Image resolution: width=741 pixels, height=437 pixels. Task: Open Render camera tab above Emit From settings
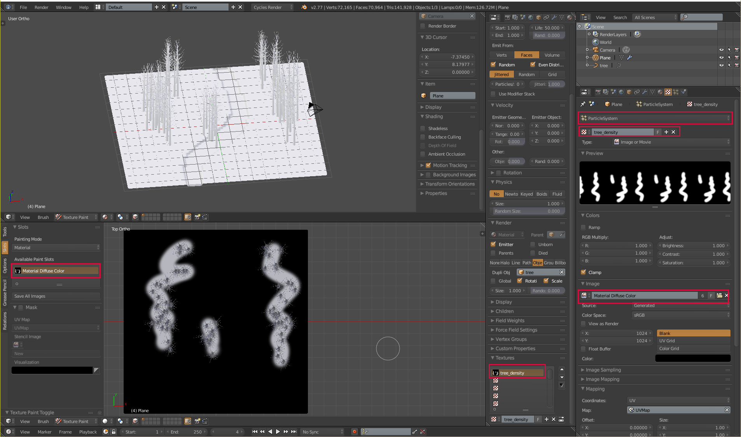tap(507, 17)
